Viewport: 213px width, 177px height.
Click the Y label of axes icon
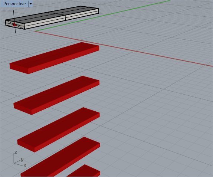point(22,160)
